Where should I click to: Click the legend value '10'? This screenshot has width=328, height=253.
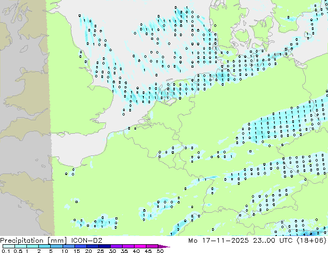click(65, 251)
